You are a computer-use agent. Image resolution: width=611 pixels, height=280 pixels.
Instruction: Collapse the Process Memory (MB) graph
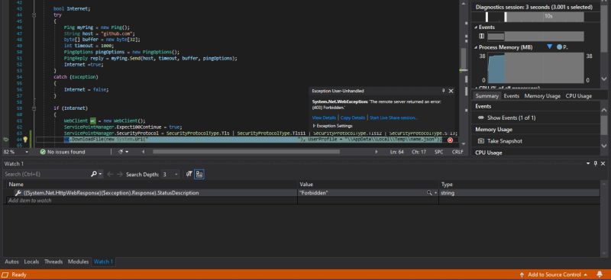pyautogui.click(x=476, y=47)
